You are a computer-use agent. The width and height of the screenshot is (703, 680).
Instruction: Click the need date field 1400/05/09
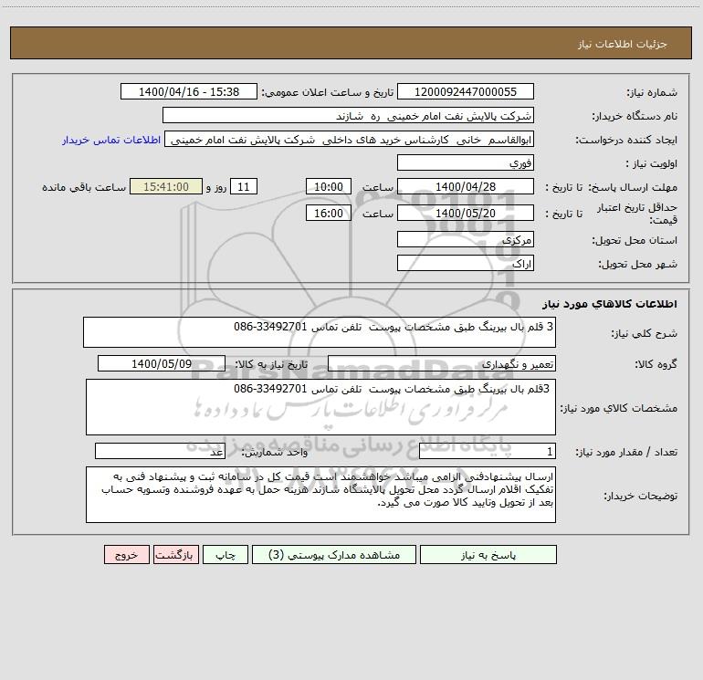pyautogui.click(x=162, y=363)
